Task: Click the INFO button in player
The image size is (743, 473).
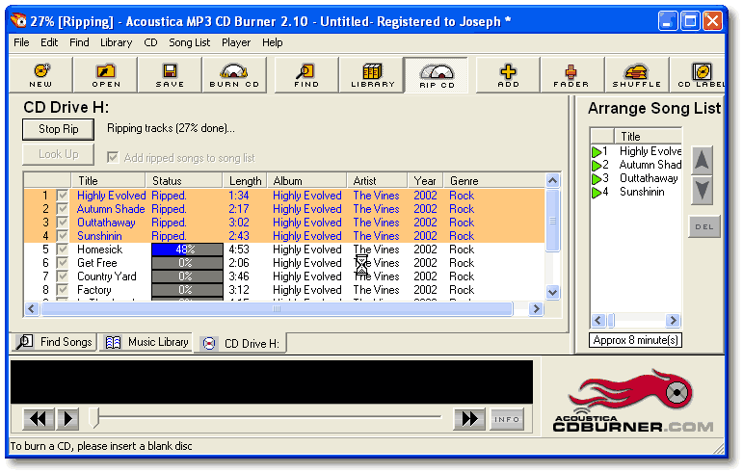Action: [507, 419]
